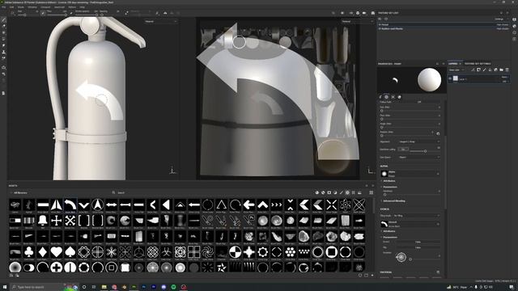Pick the club card-suit alpha in Assets
This screenshot has width=518, height=291.
click(29, 252)
